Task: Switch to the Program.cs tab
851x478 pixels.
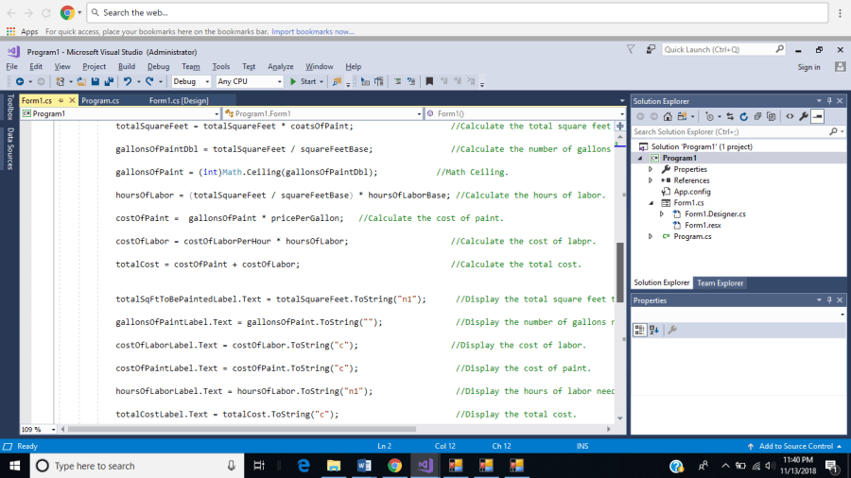Action: point(100,100)
